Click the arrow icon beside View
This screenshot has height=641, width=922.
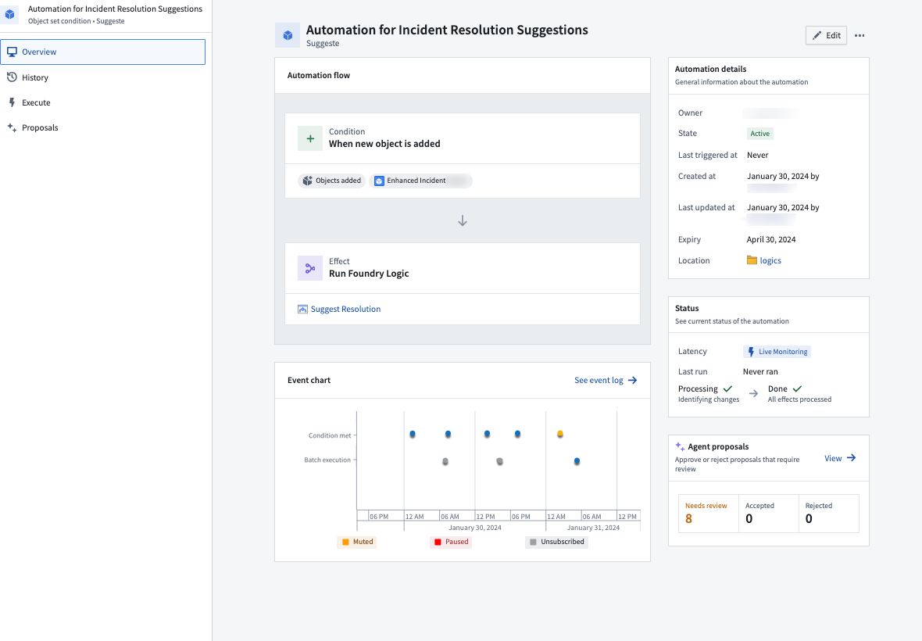851,458
